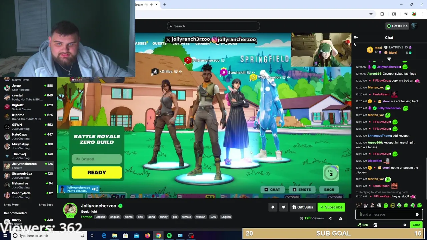Open Iziprime channel in sidebar
427x240 pixels.
click(28, 117)
